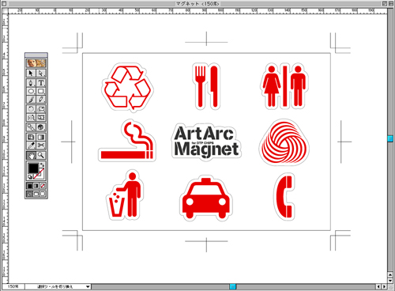
Task: Select the telephone handset artwork
Action: coord(284,197)
